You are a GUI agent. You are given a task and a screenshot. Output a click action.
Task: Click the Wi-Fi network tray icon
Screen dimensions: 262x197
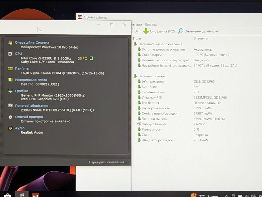point(247,196)
